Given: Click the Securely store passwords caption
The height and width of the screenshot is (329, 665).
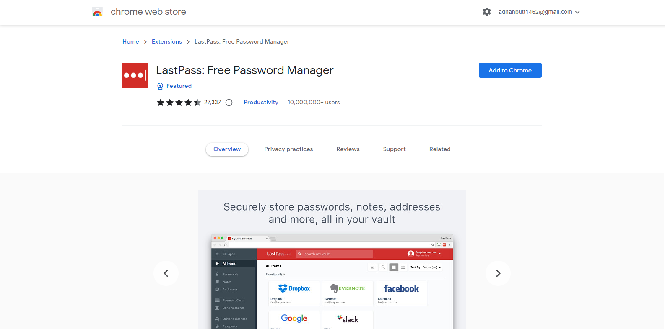Looking at the screenshot, I should (332, 213).
